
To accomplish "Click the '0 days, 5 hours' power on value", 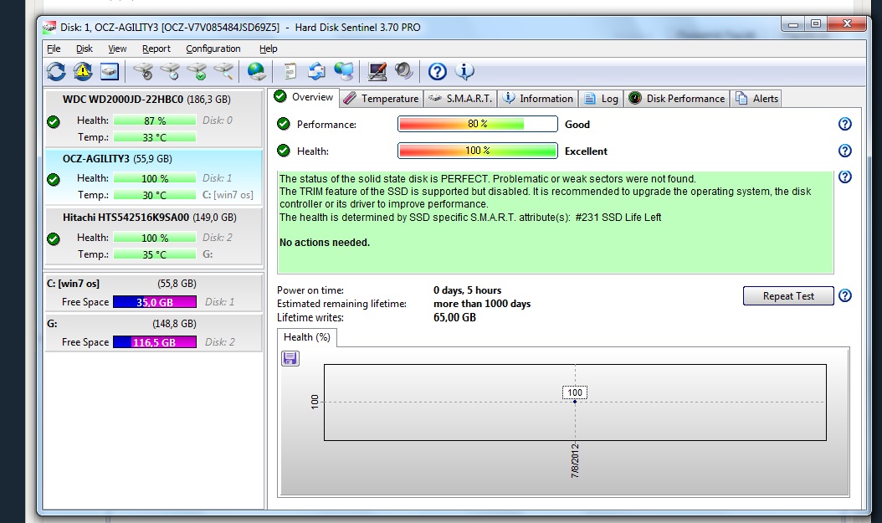I will click(x=467, y=290).
